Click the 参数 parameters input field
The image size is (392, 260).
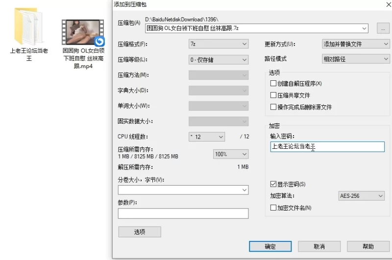pos(183,213)
